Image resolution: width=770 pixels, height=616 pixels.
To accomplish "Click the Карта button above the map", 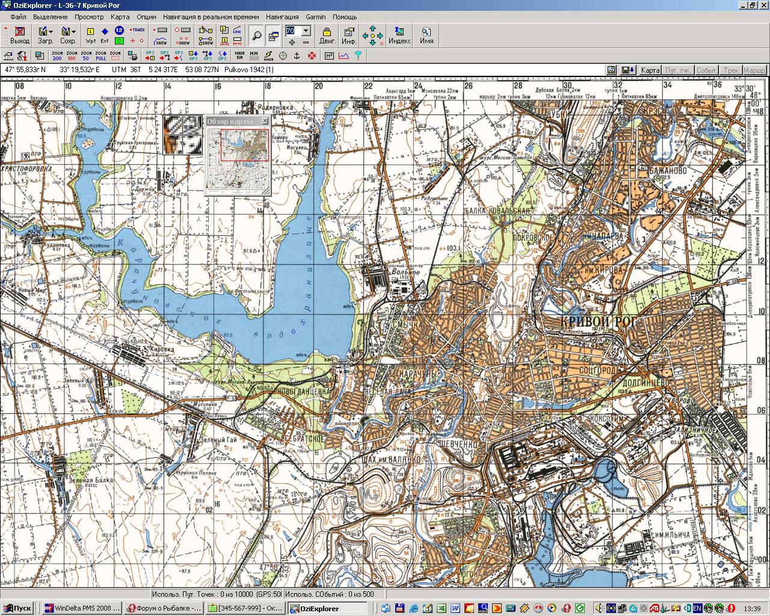I will pos(650,70).
